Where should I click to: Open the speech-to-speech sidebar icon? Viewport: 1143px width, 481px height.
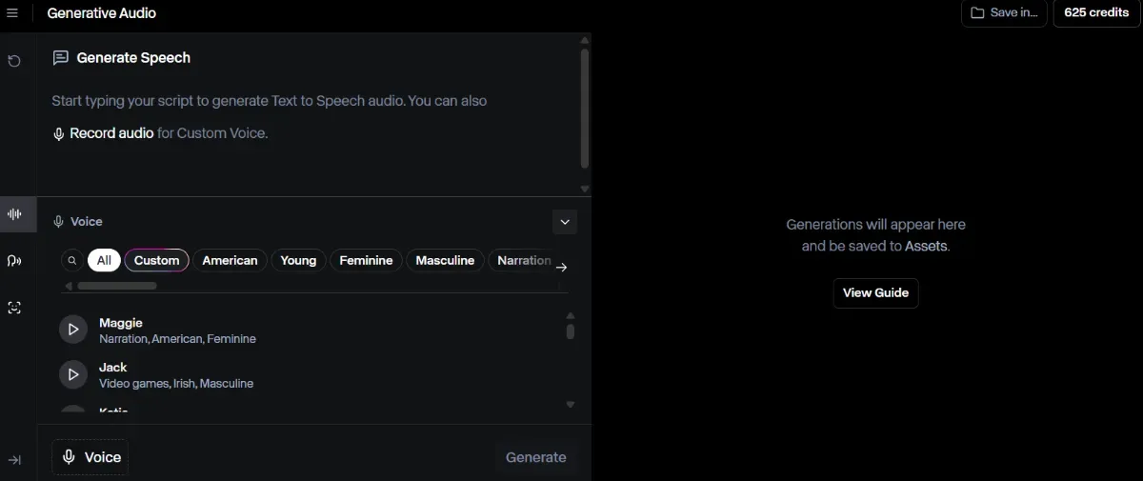pos(14,261)
